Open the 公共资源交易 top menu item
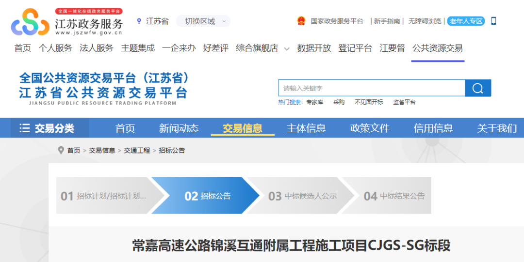Screen dimensions: 524x262 [437, 48]
